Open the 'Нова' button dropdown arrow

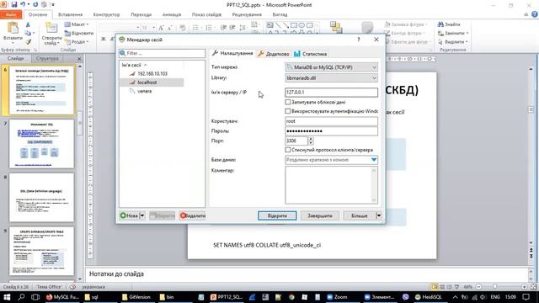[142, 215]
